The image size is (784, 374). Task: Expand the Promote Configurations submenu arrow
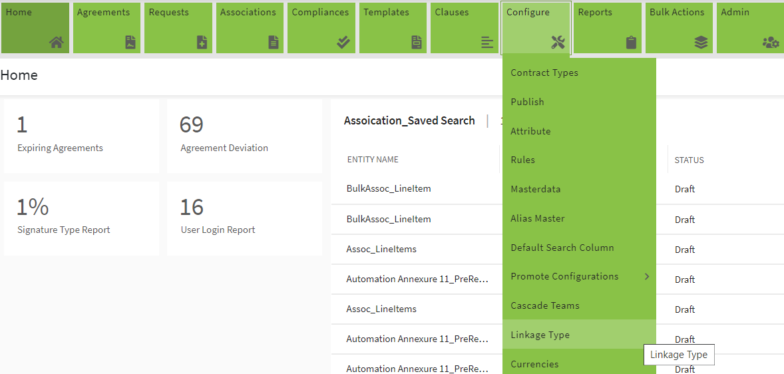[x=646, y=277]
